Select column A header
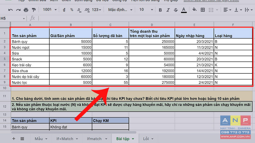The image size is (255, 143). tap(30, 25)
